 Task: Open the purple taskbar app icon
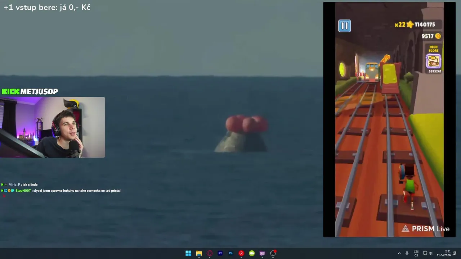pyautogui.click(x=262, y=253)
